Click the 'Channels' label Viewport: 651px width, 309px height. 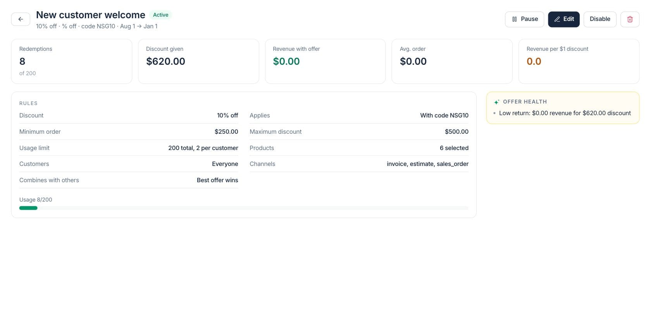(x=262, y=164)
